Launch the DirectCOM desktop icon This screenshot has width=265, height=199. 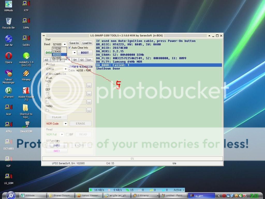26,127
